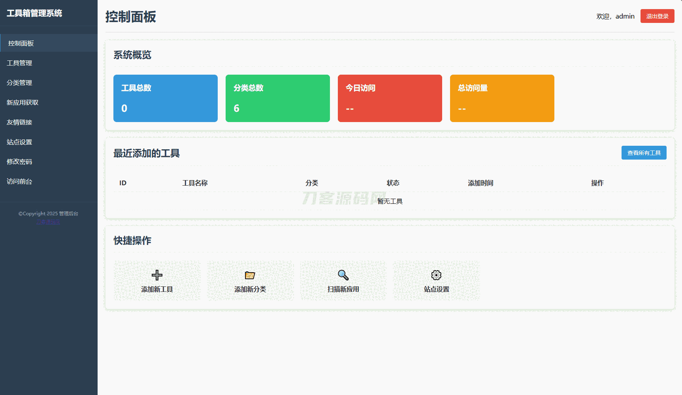
Task: Click the green 分类总数 stat card
Action: 277,98
